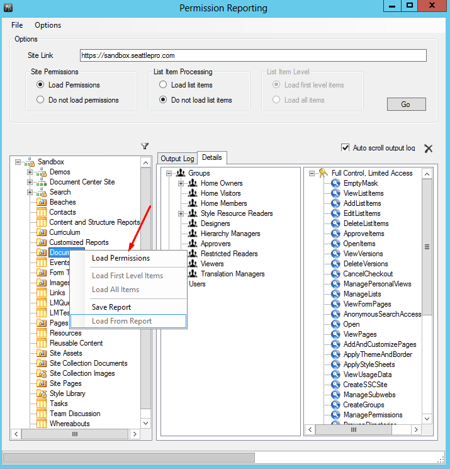The width and height of the screenshot is (450, 469).
Task: Click the Home Owners group icon
Action: [193, 183]
